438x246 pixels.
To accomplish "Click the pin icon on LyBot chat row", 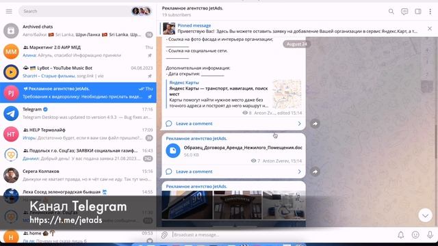I will (150, 76).
